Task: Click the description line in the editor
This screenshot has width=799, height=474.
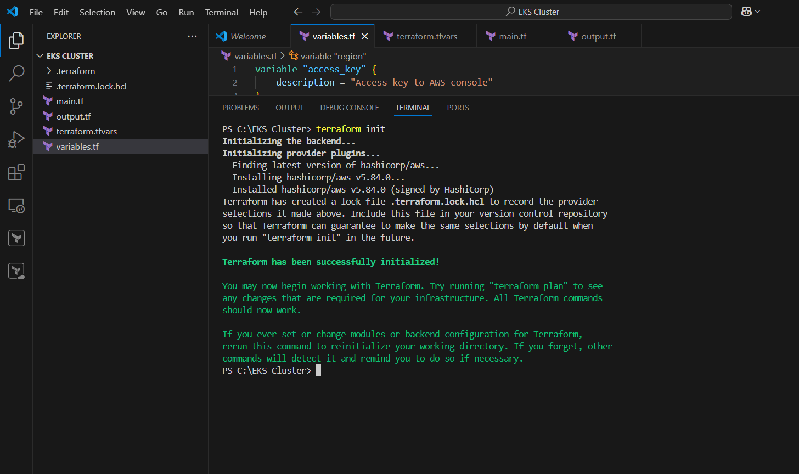Action: [384, 82]
